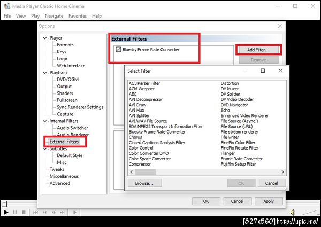Click the frame step icon
321x227 pixels.
pyautogui.click(x=74, y=212)
